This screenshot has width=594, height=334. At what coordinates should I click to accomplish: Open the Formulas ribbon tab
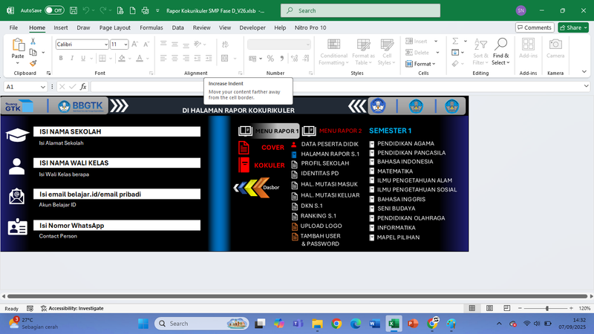(x=151, y=27)
